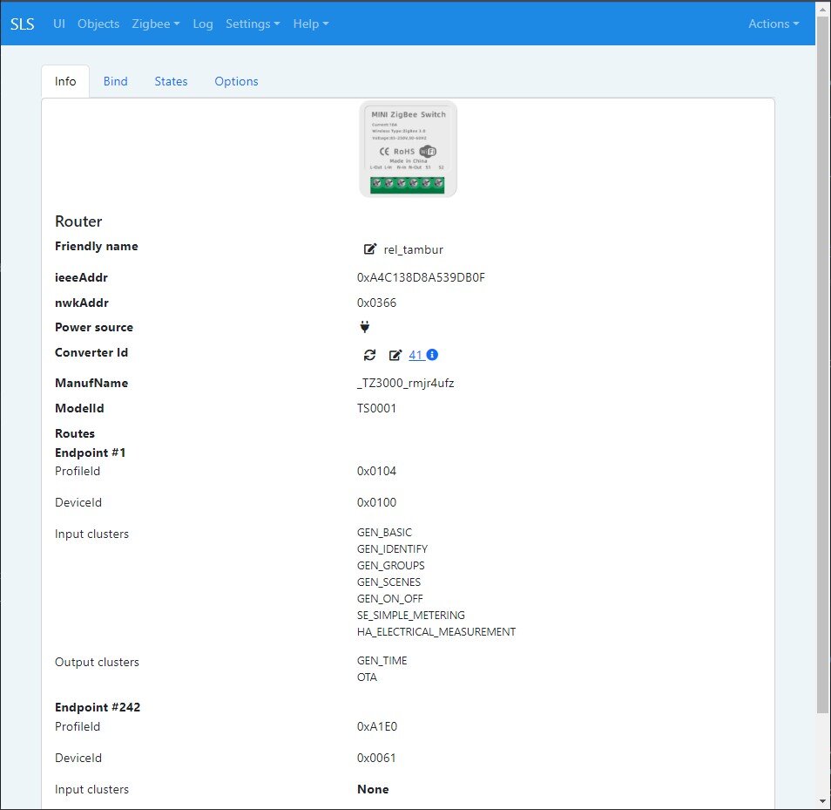Click the rel_tambur friendly name text
The width and height of the screenshot is (831, 810).
414,250
